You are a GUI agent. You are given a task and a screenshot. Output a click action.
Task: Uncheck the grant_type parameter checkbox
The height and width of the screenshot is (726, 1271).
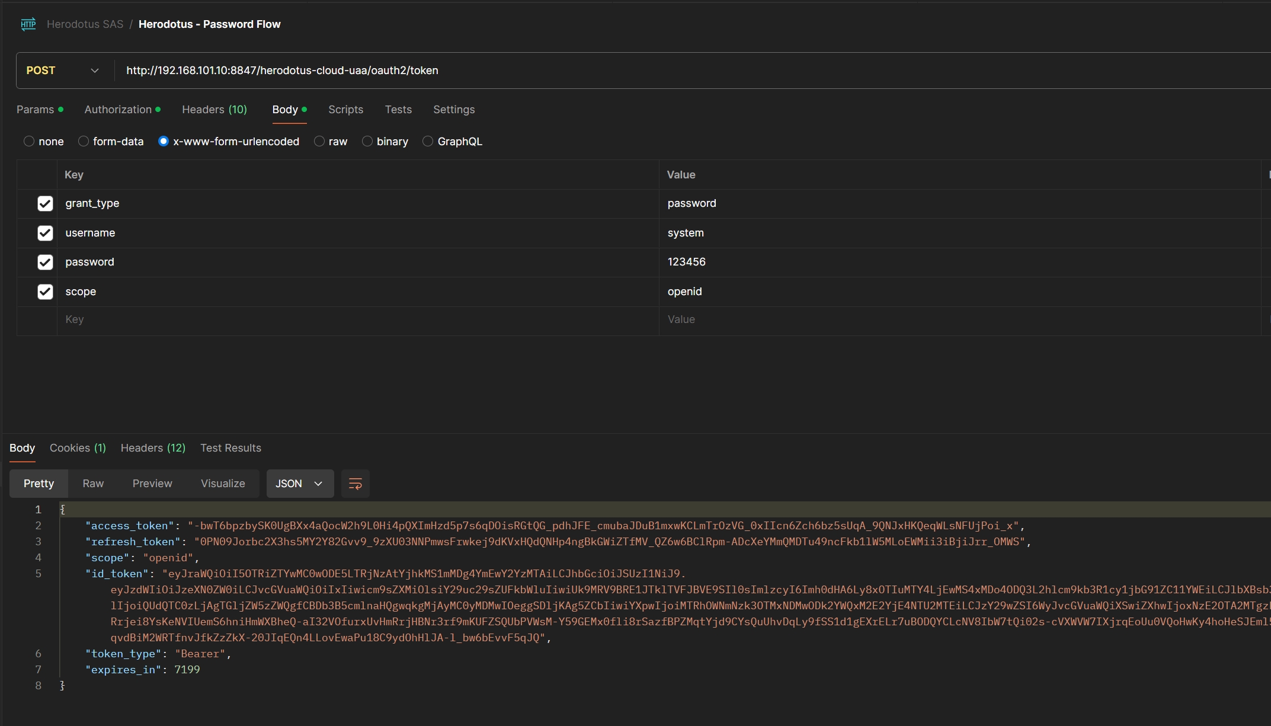(45, 203)
